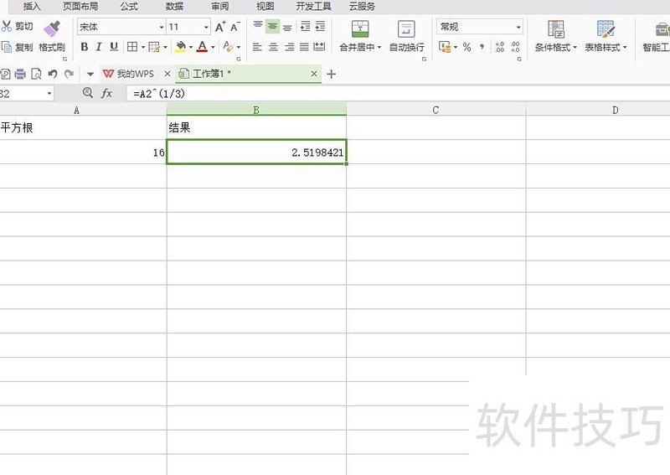Decrease font size with A- icon

pos(235,27)
